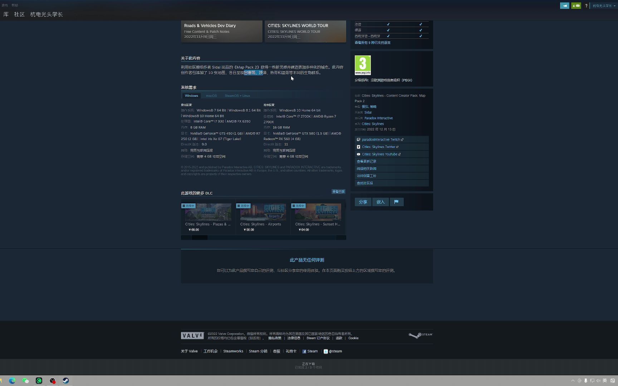618x386 pixels.
Task: Open Microsoft Edge from the taskbar
Action: pos(12,381)
